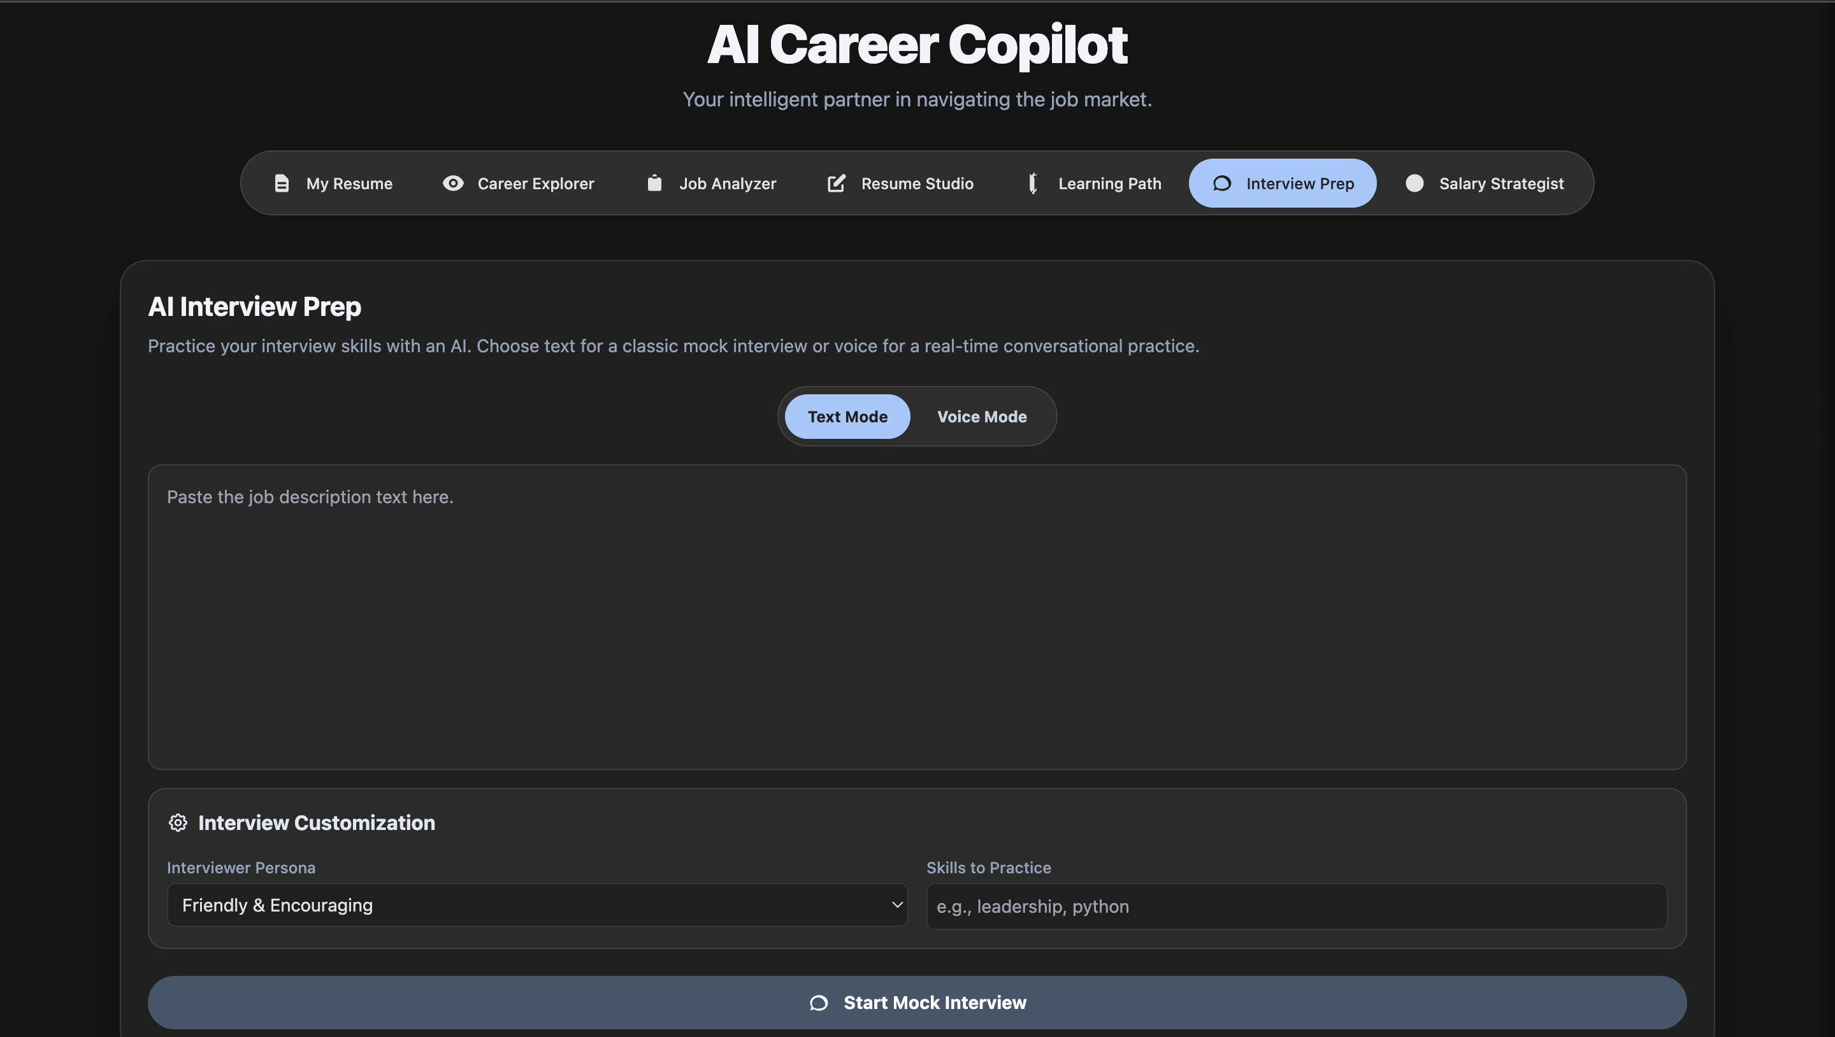The image size is (1835, 1037).
Task: Click the Interview Customization gear icon
Action: (177, 822)
